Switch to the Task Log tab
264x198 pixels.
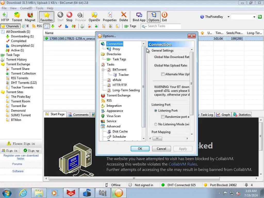(x=206, y=115)
